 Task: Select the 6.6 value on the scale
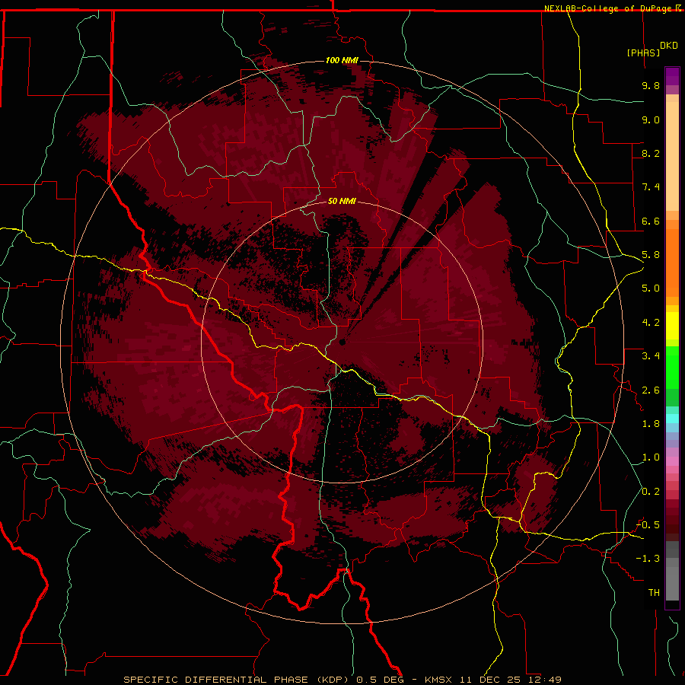651,221
